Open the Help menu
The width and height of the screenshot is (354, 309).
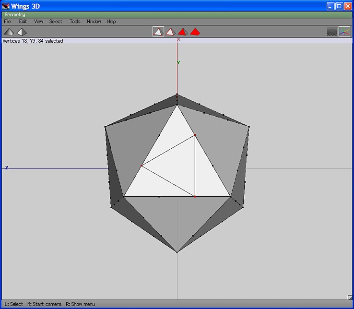click(x=111, y=22)
